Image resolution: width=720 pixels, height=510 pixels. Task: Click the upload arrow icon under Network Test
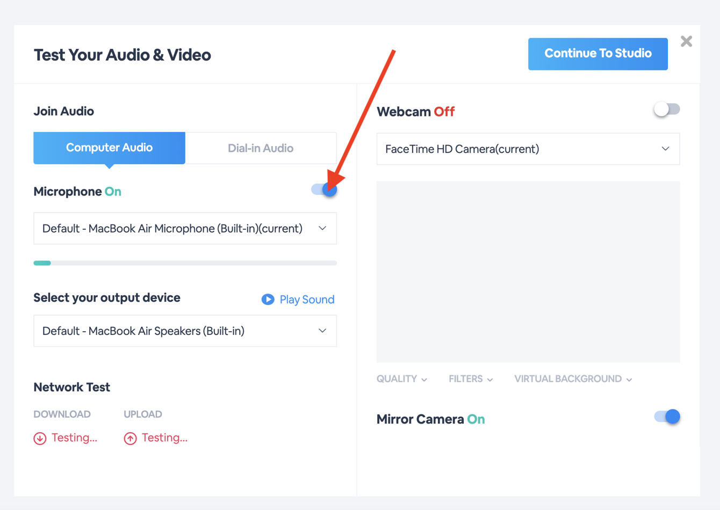tap(130, 439)
